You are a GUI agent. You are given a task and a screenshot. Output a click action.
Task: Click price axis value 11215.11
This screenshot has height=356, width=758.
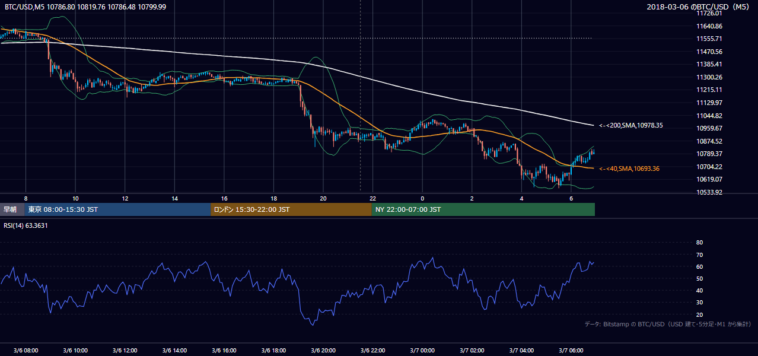(x=709, y=90)
